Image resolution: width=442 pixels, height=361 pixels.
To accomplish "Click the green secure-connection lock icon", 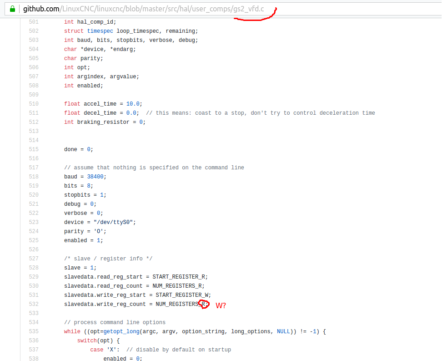I will coord(12,9).
